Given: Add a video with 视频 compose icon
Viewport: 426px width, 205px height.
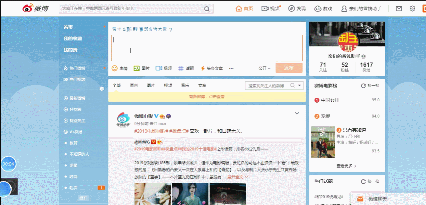Looking at the screenshot, I should 163,68.
